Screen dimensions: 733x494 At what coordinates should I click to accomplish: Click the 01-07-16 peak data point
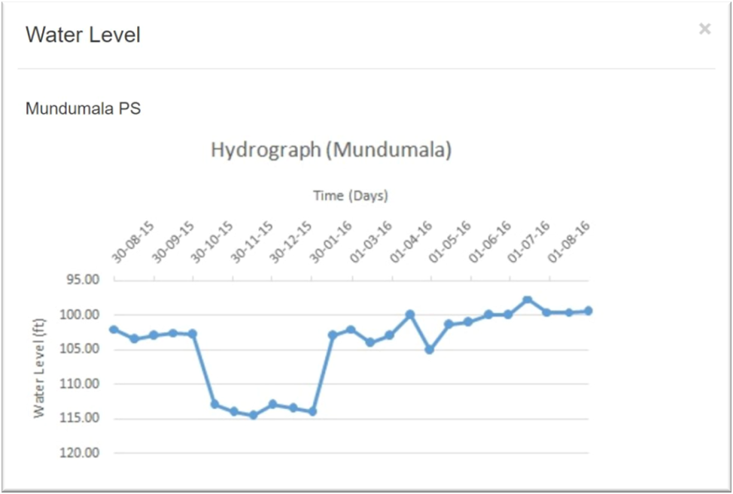coord(527,299)
